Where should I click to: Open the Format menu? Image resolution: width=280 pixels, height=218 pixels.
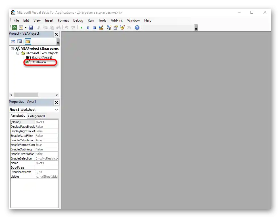pos(63,20)
